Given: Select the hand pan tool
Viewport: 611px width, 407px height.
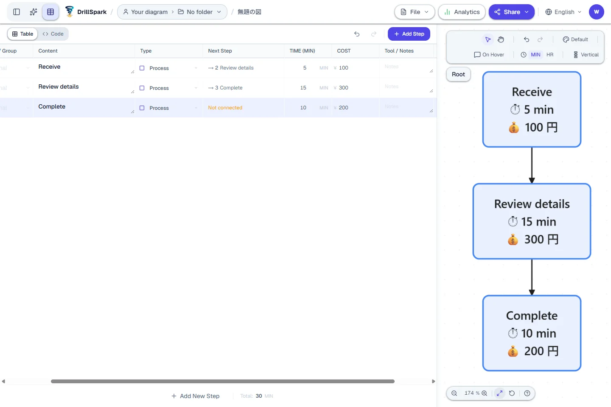Looking at the screenshot, I should pyautogui.click(x=501, y=39).
